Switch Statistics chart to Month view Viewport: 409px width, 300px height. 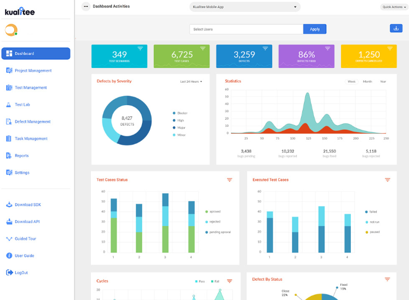(367, 82)
